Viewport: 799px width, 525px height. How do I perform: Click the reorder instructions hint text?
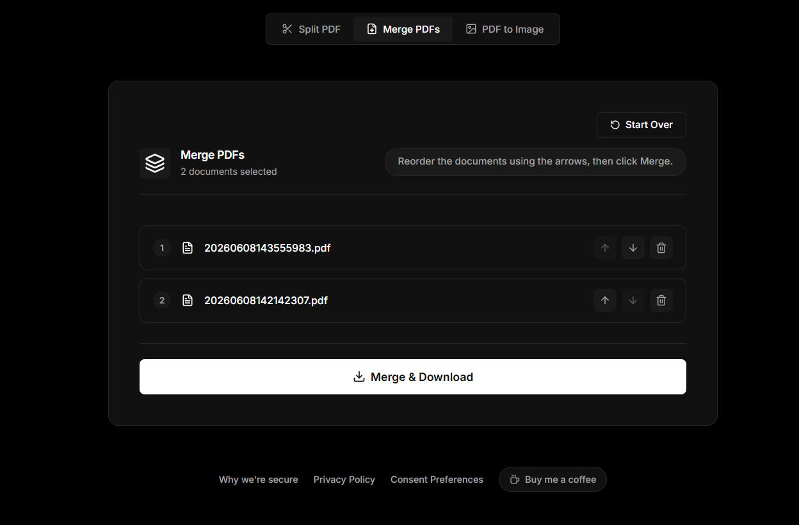pos(535,161)
